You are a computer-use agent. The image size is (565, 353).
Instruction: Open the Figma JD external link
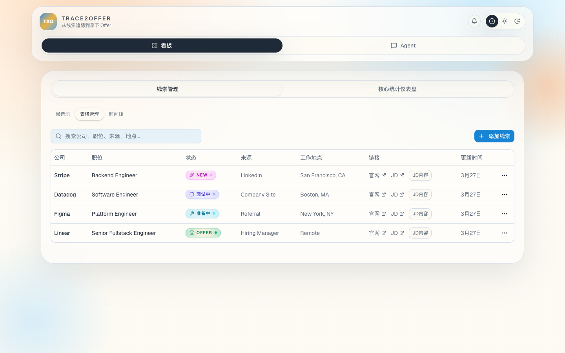[x=397, y=214]
